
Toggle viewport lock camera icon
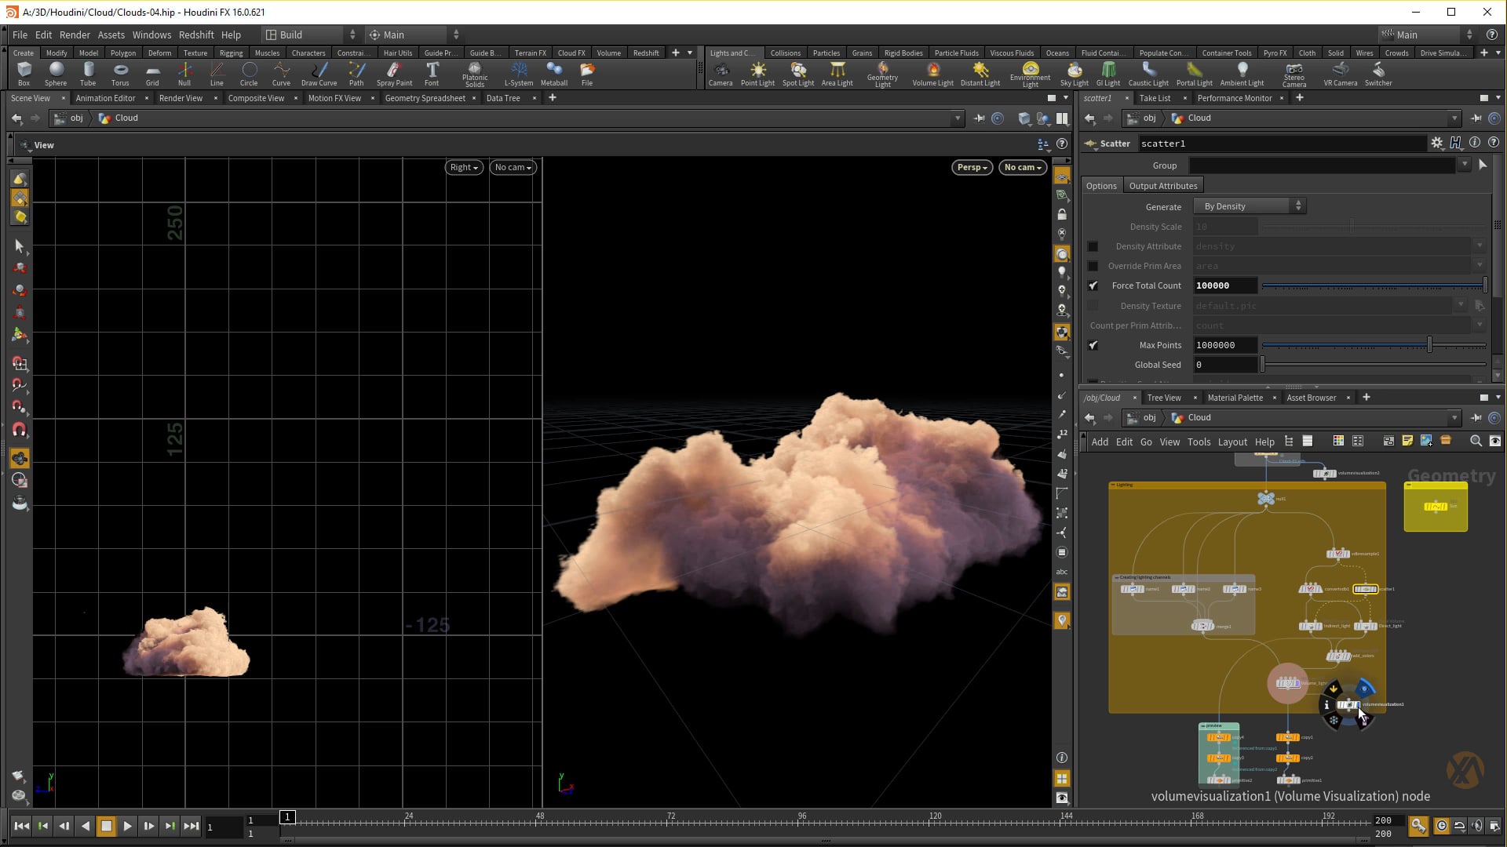coord(1062,214)
